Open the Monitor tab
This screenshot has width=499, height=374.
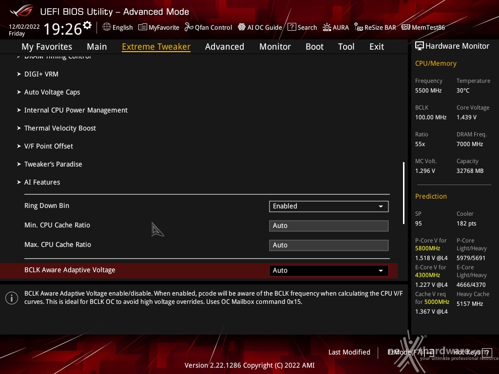tap(275, 47)
